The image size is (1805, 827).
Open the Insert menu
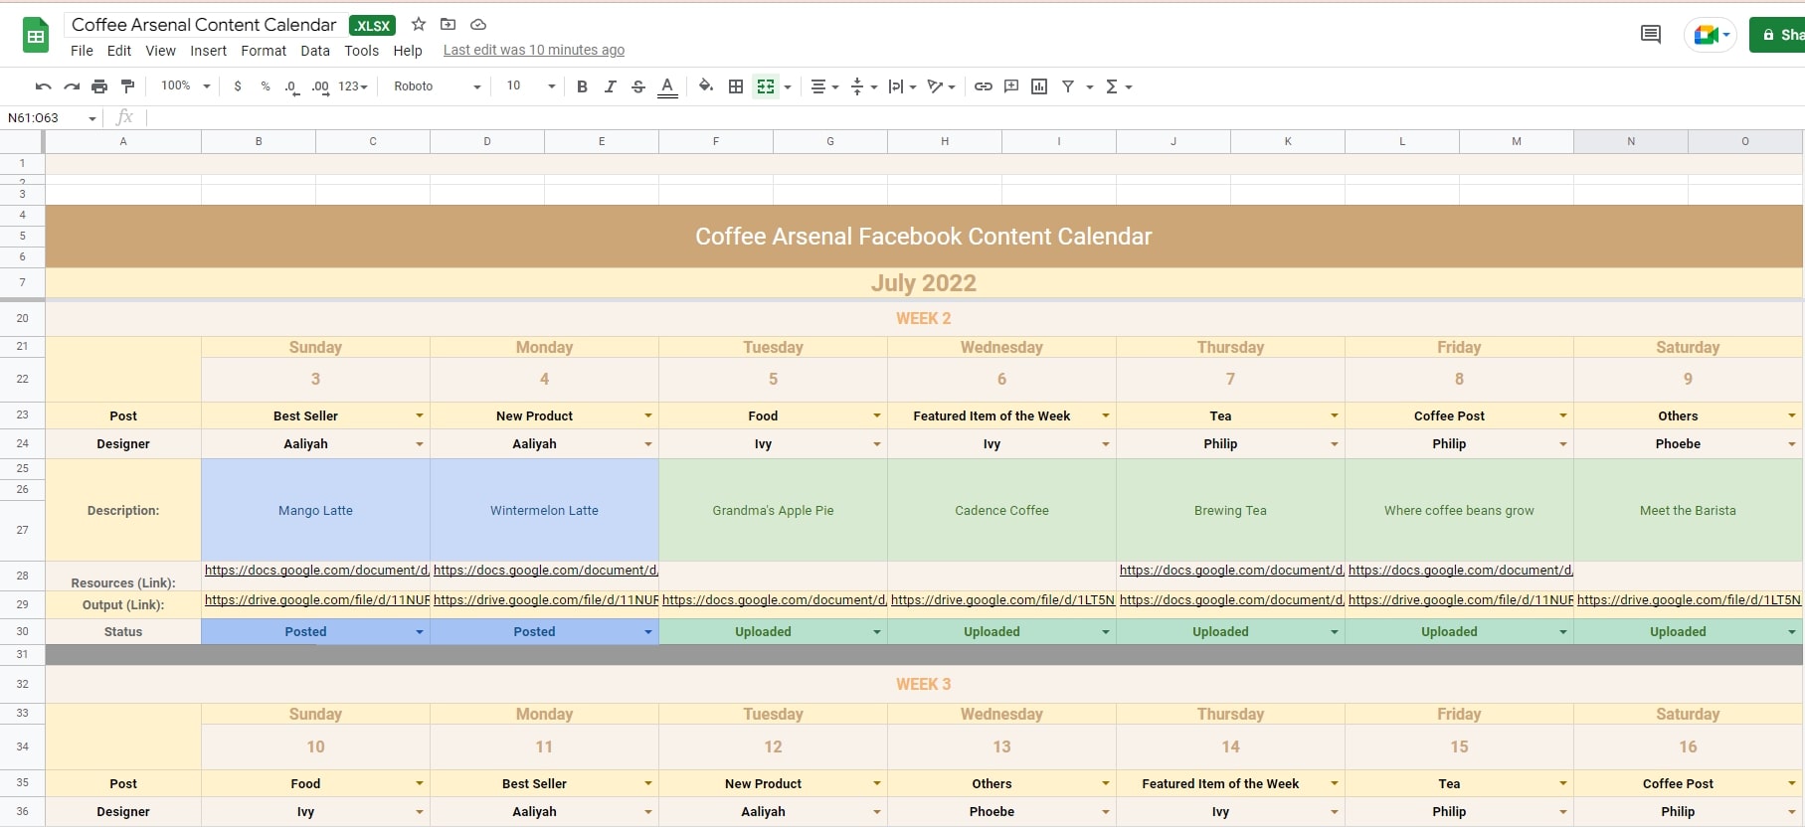209,51
